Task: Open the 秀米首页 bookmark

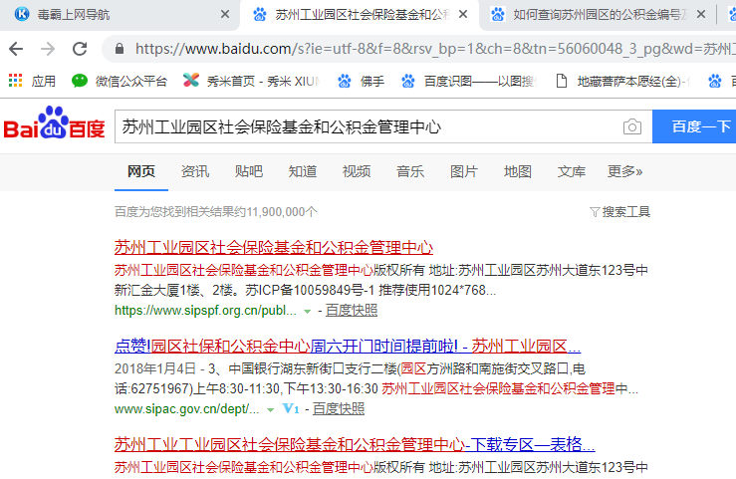Action: 252,82
